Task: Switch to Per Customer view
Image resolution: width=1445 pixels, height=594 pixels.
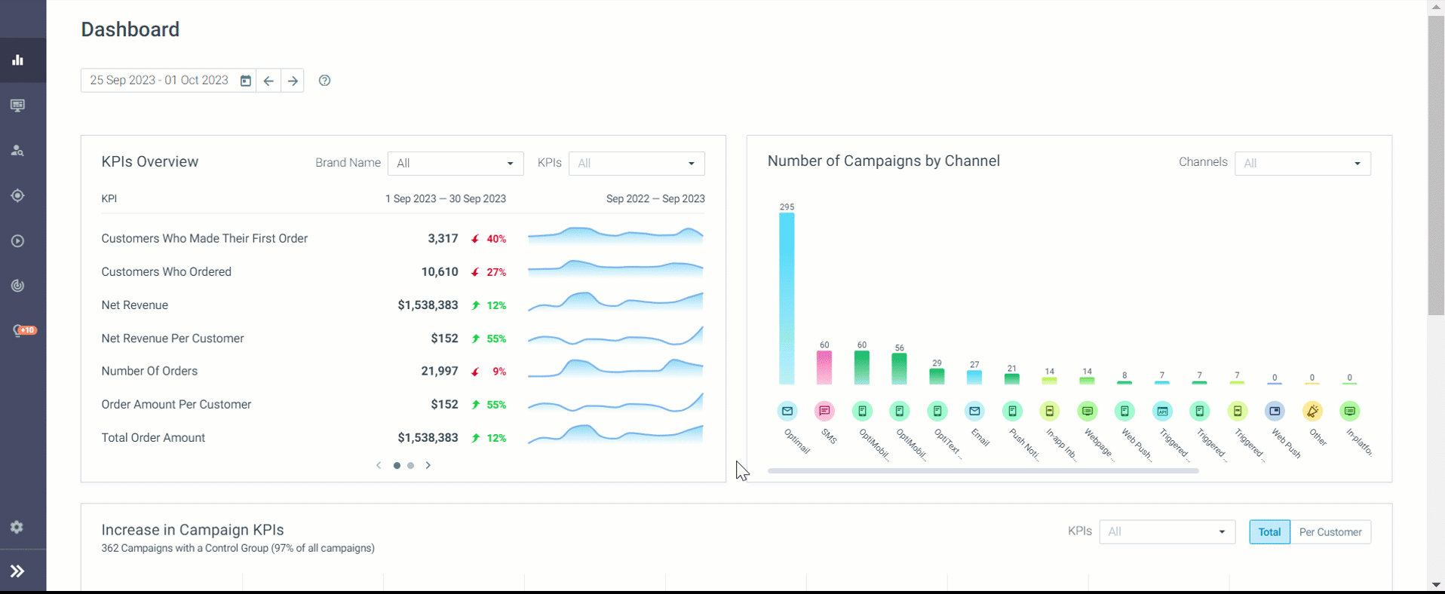Action: point(1330,532)
